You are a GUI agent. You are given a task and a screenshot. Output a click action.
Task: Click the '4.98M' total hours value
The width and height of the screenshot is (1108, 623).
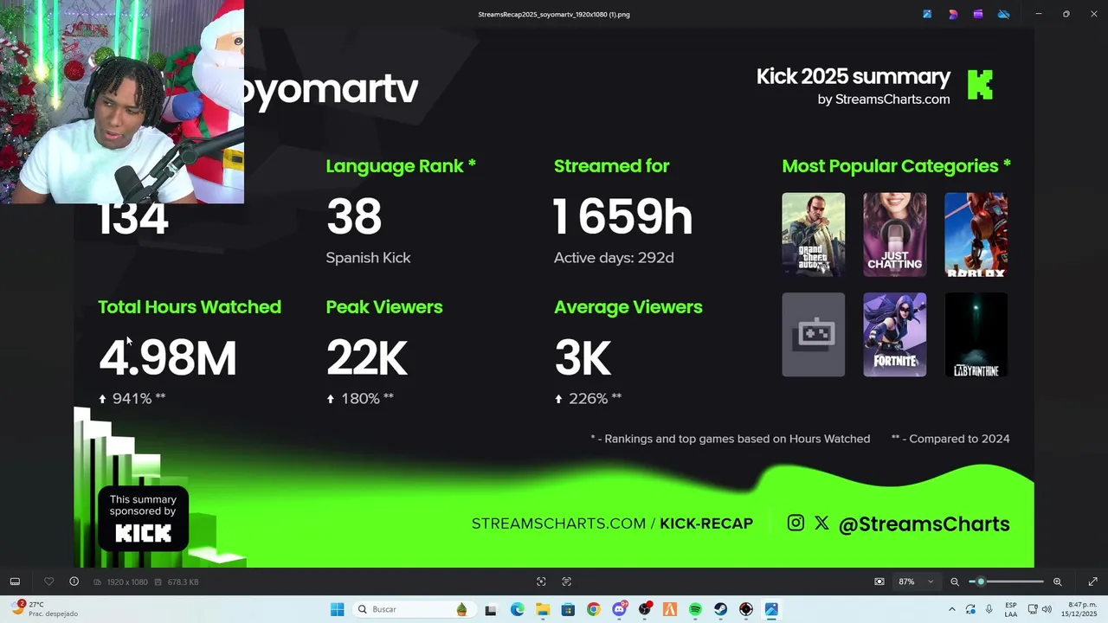click(167, 358)
